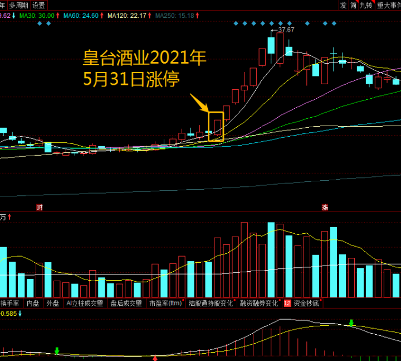Toggle the 简 simplified view button

pos(354,5)
